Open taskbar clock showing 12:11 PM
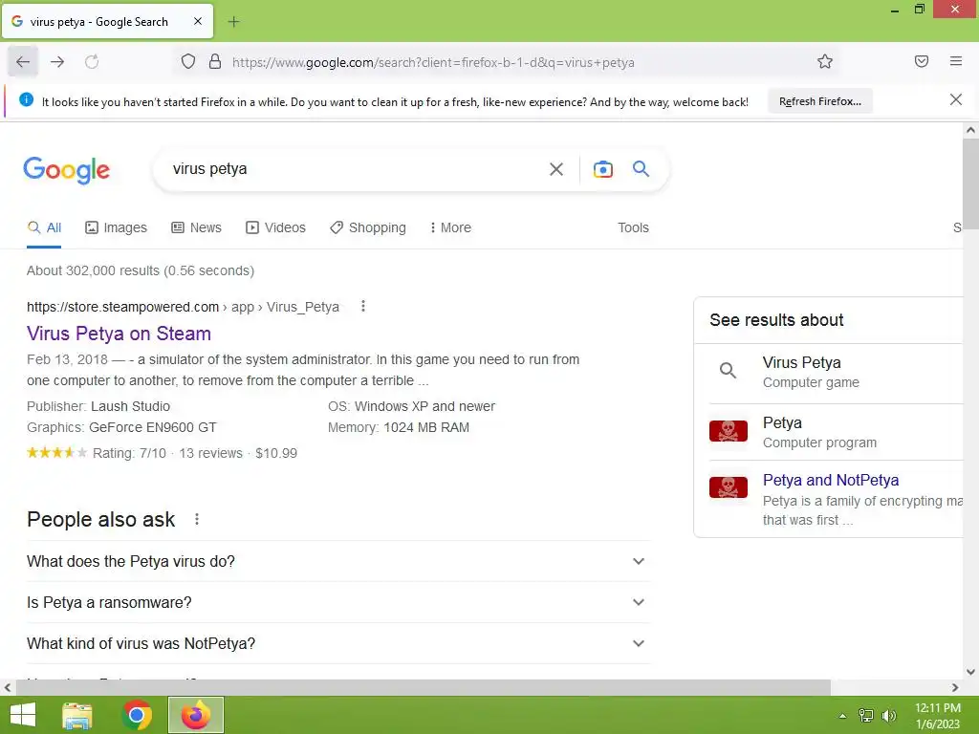Image resolution: width=979 pixels, height=734 pixels. [x=937, y=716]
